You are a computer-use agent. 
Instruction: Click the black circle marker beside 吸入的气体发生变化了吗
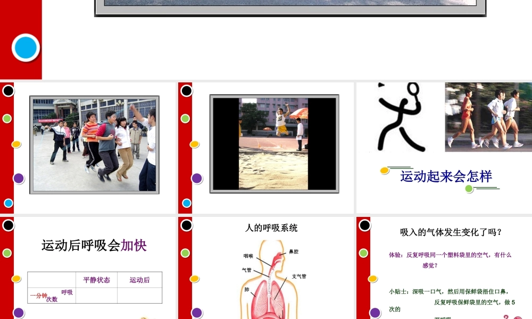(x=365, y=226)
